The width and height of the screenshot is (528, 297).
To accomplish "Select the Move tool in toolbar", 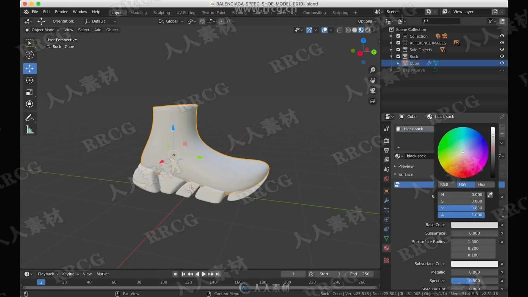I will click(30, 68).
